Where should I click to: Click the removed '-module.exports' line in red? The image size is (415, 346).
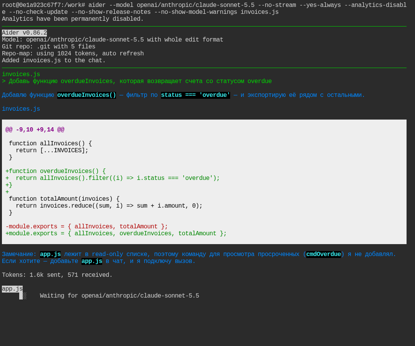(x=86, y=226)
